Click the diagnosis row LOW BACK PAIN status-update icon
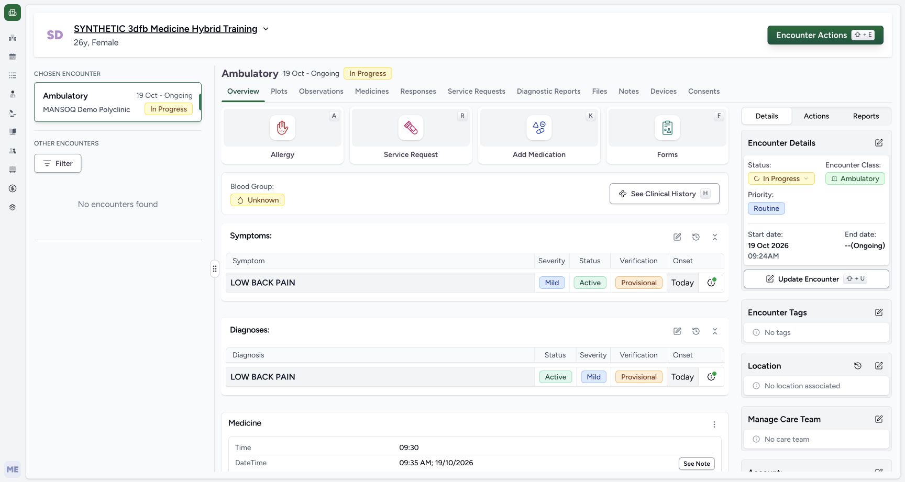 [711, 377]
